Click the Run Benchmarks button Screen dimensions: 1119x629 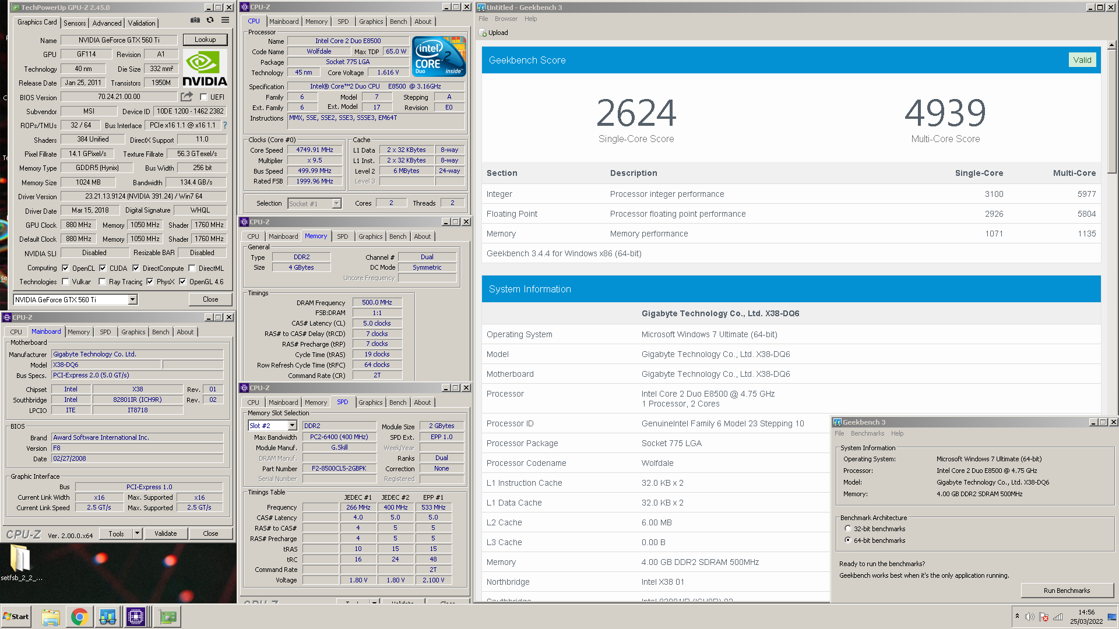click(x=1067, y=591)
